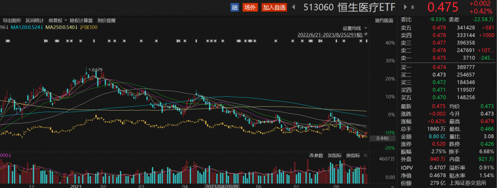The height and width of the screenshot is (188, 497).
Task: Click 加指标 to add an indicator
Action: [x=335, y=155]
